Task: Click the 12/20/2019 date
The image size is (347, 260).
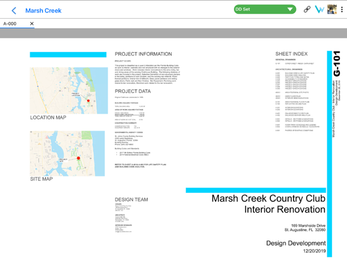Action: [x=314, y=251]
